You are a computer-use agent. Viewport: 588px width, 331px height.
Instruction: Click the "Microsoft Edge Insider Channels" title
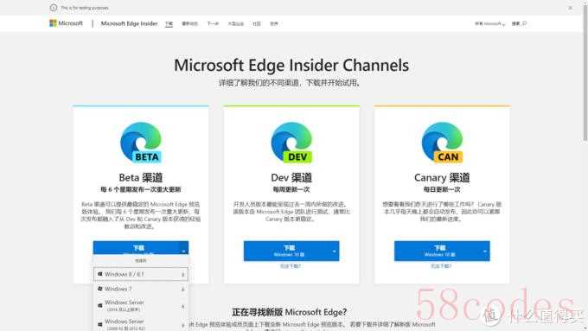click(x=291, y=65)
